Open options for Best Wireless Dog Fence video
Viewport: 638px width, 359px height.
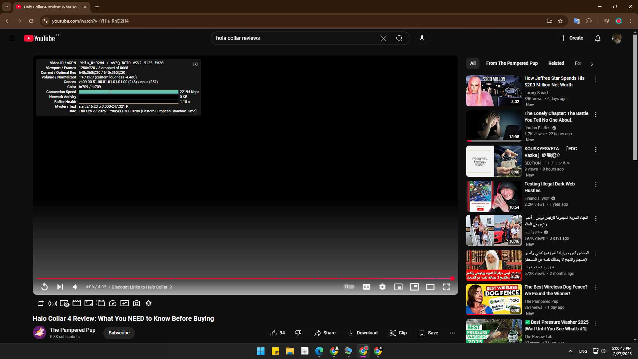(595, 288)
